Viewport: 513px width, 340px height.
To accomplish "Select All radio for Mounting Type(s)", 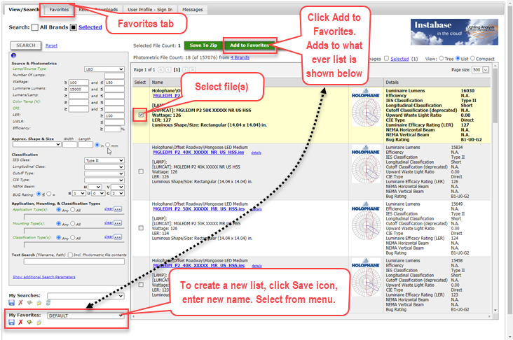I will pos(73,223).
